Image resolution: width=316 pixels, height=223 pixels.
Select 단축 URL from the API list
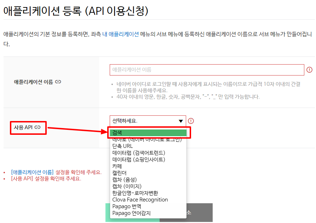tap(148, 146)
